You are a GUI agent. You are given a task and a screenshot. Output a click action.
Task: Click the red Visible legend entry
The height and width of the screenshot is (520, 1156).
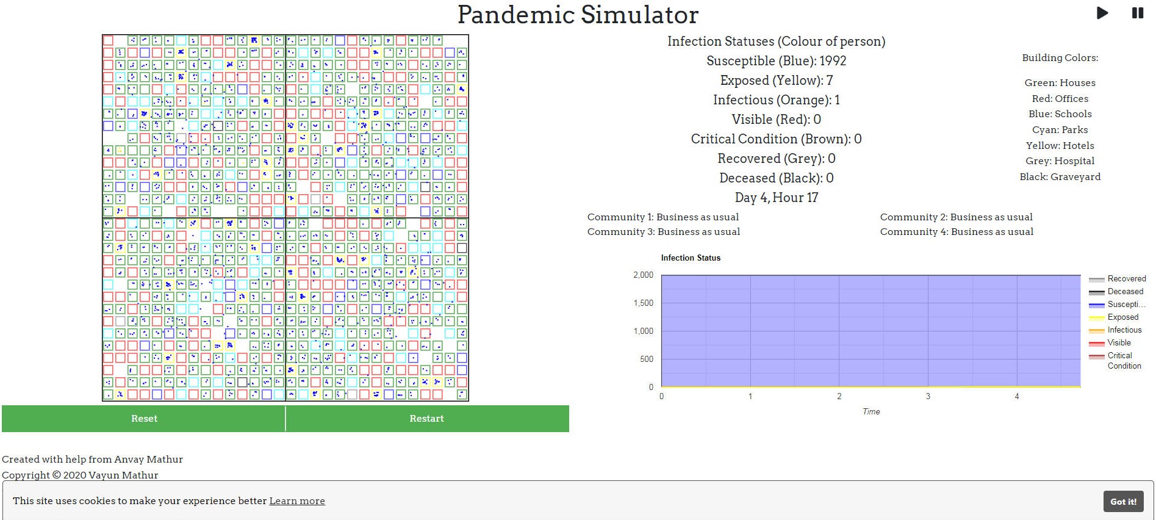(x=1119, y=343)
